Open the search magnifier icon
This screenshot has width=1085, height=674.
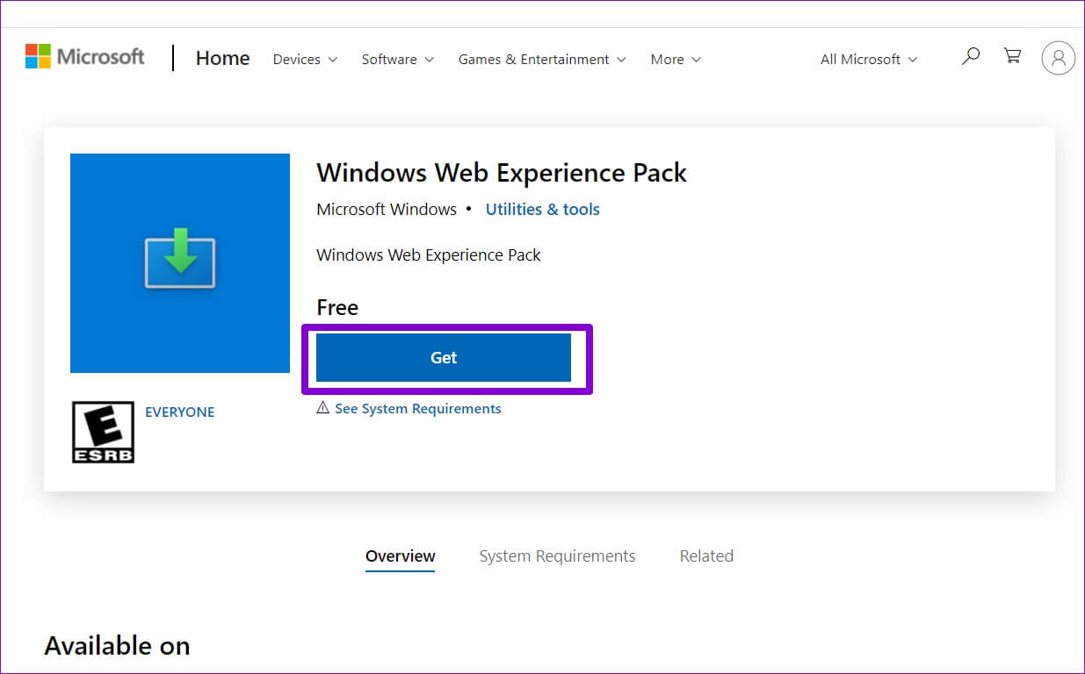971,57
